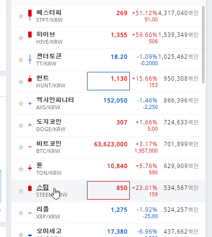This screenshot has height=237, width=212.
Task: Click the star icon beside BTC/KRW
Action: [21, 147]
